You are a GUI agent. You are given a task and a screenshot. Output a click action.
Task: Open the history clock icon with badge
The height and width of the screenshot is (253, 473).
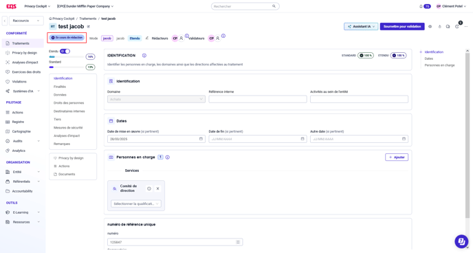coord(457,27)
